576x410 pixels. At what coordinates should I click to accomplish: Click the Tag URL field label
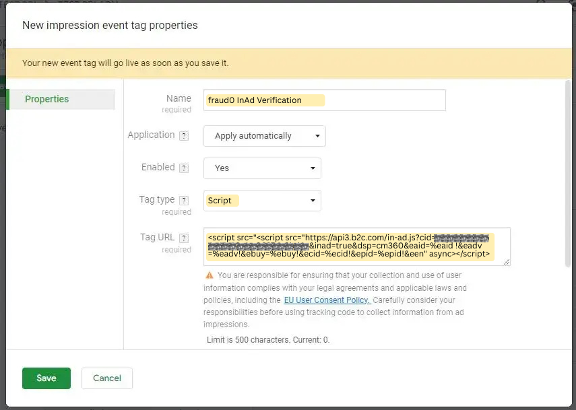(157, 237)
